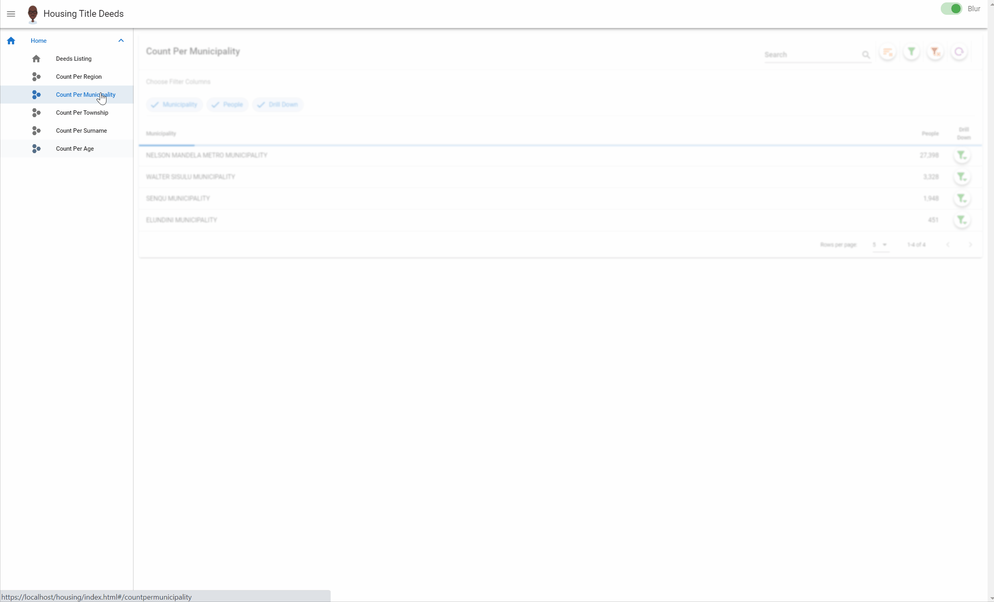Click the Home icon in the sidebar

click(x=11, y=41)
